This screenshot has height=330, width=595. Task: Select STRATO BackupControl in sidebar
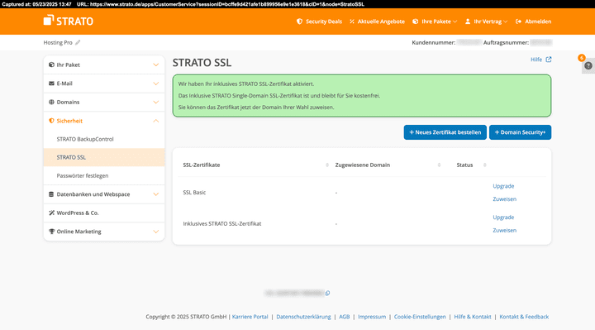tap(85, 139)
